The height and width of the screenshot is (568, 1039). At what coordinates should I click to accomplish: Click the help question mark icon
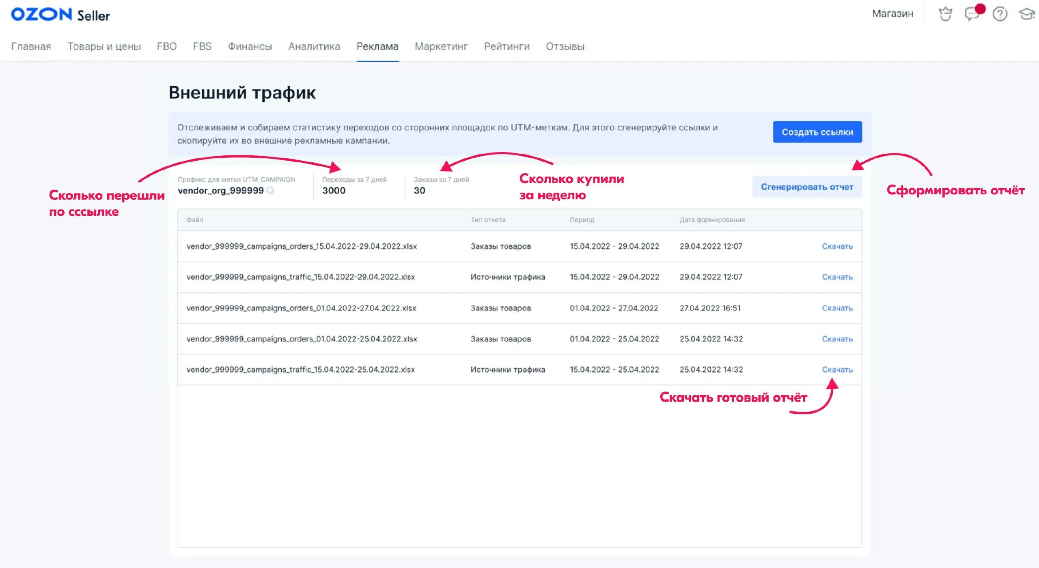click(1000, 14)
